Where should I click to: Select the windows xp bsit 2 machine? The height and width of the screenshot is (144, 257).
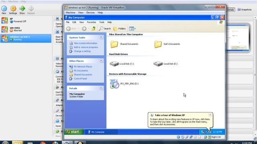pyautogui.click(x=26, y=38)
